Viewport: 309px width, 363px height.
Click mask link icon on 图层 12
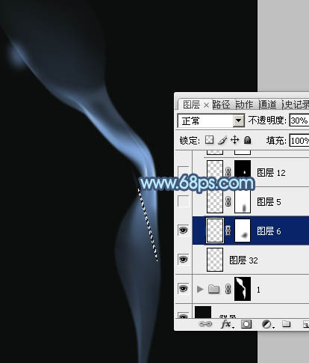pyautogui.click(x=228, y=172)
